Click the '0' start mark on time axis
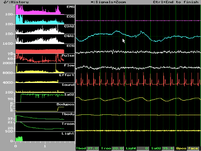201x151 pixels. point(16,146)
